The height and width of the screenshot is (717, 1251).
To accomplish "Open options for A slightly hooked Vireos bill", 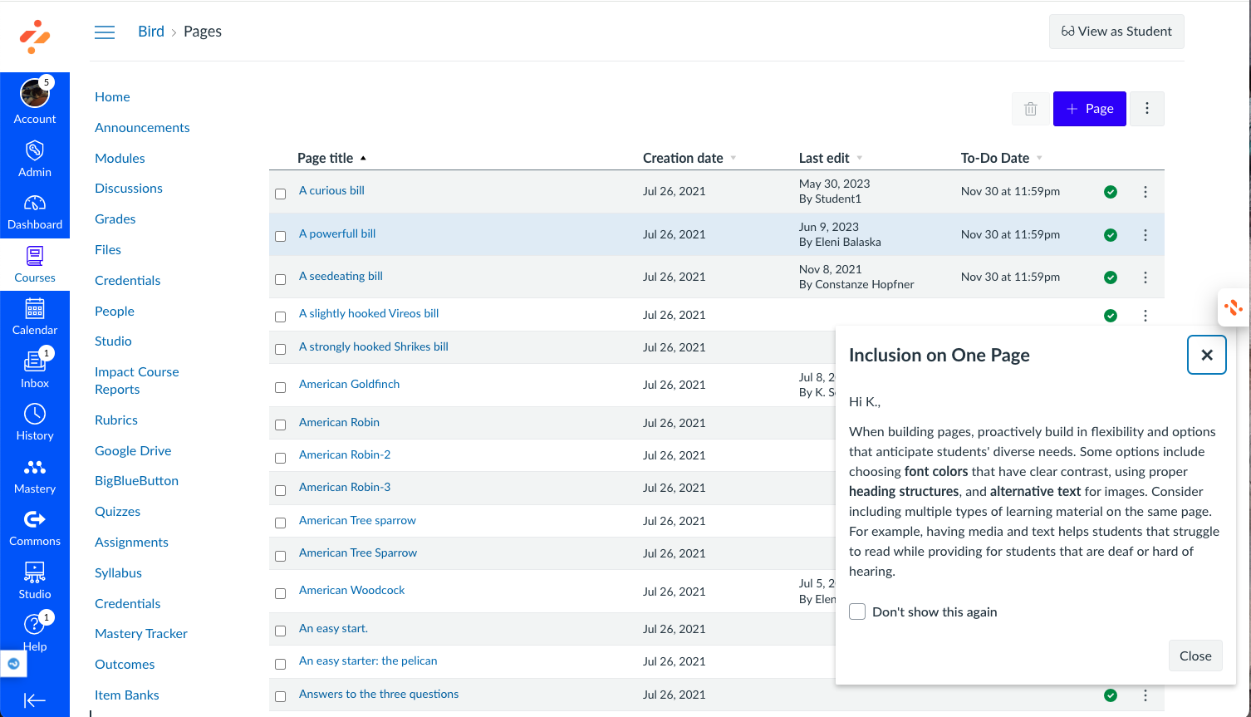I will 1146,316.
